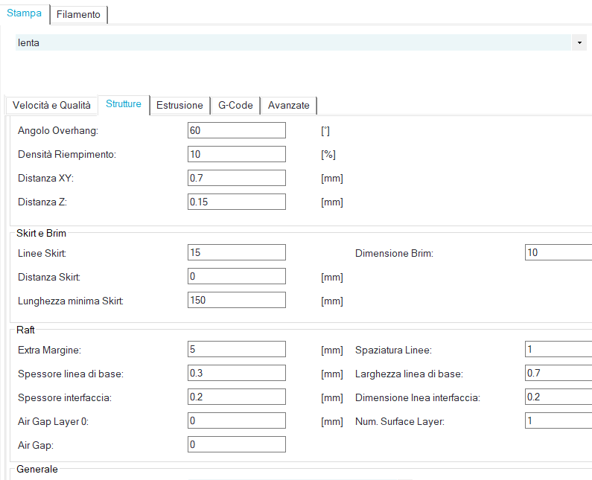Screen dimensions: 592x480
Task: Click the Angolo Overhang input field
Action: 237,130
